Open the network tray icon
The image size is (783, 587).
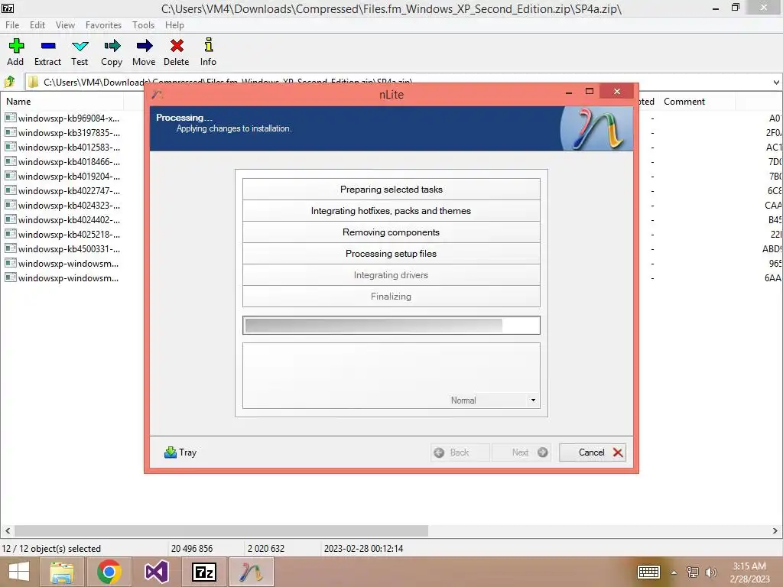click(693, 572)
